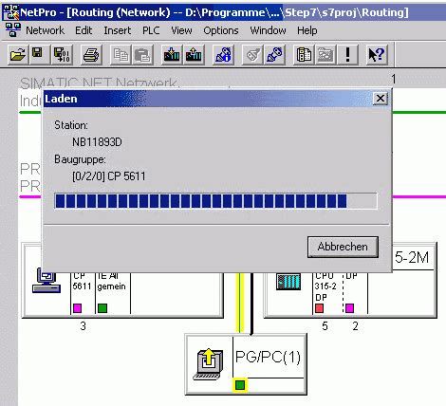Open the View menu
The height and width of the screenshot is (406, 446).
coord(181,30)
